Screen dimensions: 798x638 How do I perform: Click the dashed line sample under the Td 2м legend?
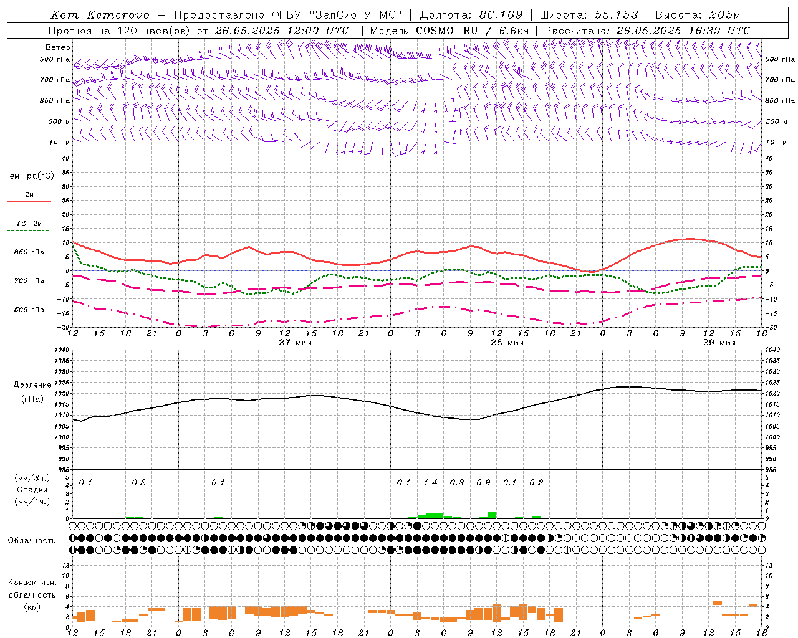29,230
